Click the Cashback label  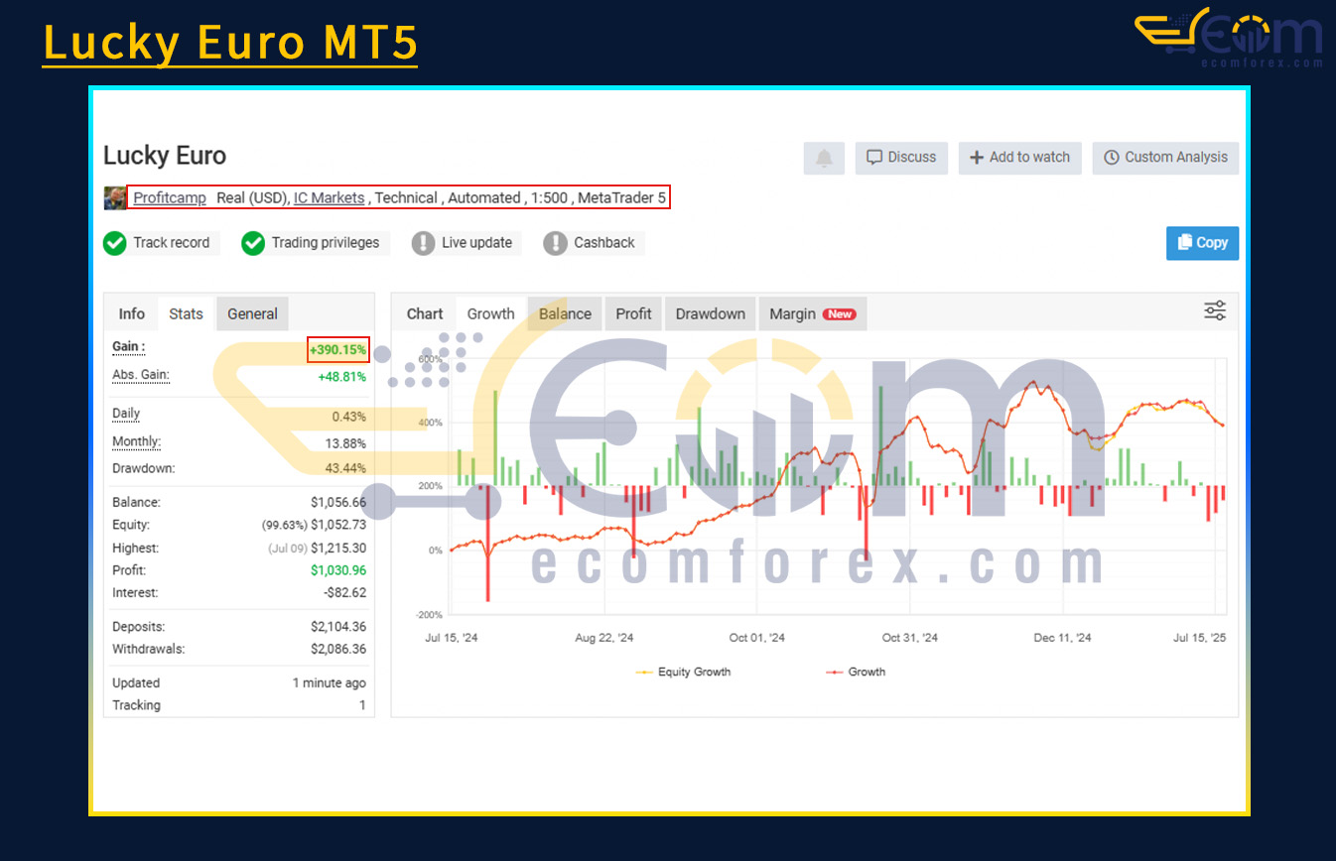tap(604, 243)
